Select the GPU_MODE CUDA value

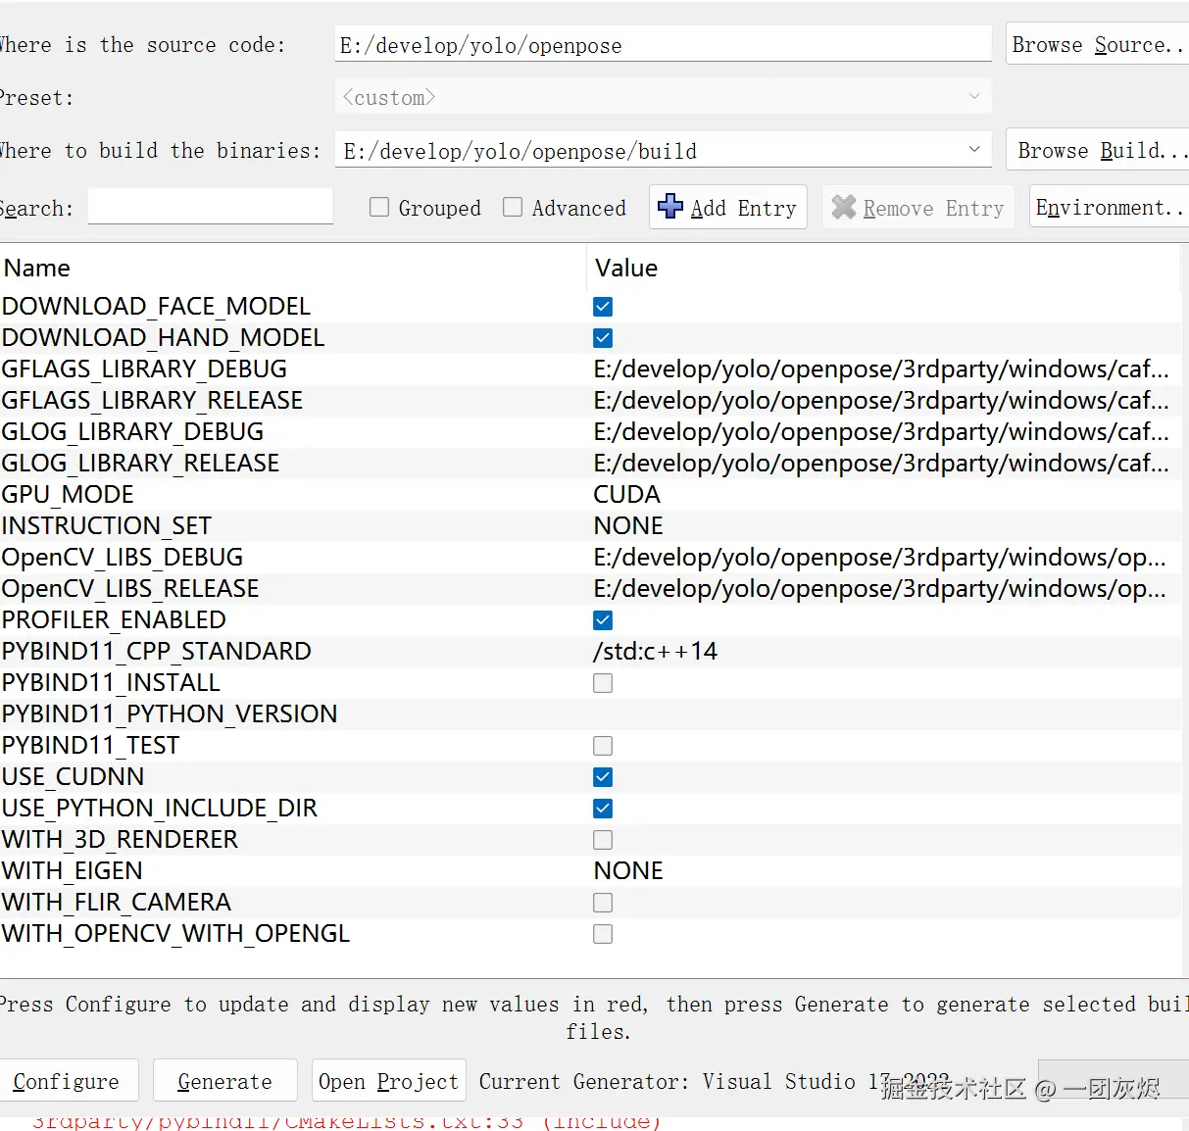pyautogui.click(x=627, y=495)
